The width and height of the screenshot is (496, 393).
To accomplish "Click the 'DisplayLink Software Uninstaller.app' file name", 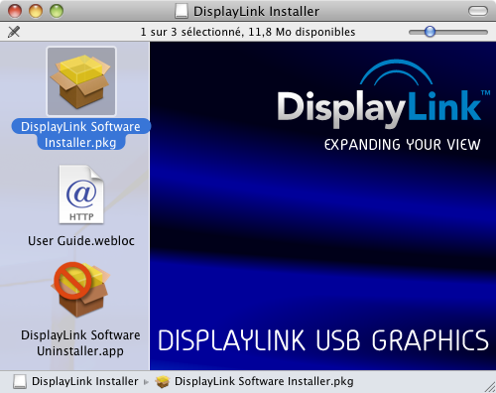I will pyautogui.click(x=80, y=343).
